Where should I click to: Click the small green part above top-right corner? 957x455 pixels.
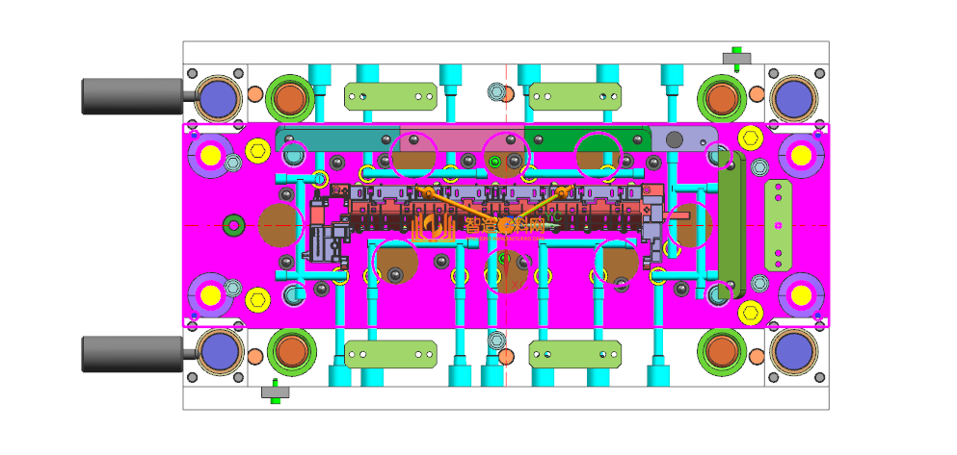(x=736, y=57)
